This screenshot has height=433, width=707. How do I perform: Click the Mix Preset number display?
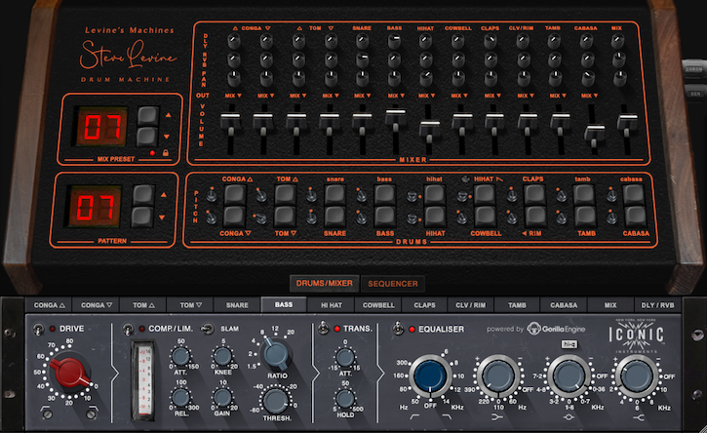(x=102, y=127)
